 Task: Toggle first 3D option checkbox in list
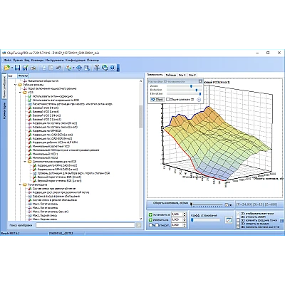click(238, 214)
